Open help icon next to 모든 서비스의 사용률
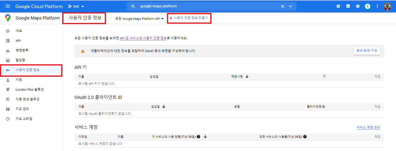Viewport: 396px width, 151px height. point(305,136)
